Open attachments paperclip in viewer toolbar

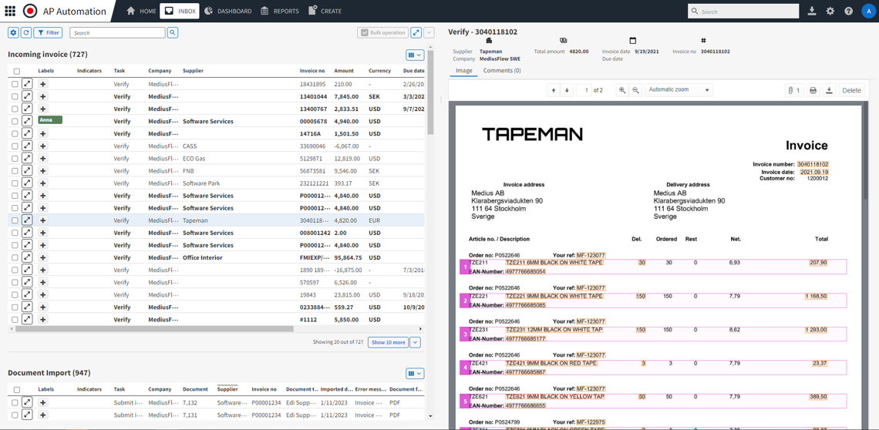point(793,90)
